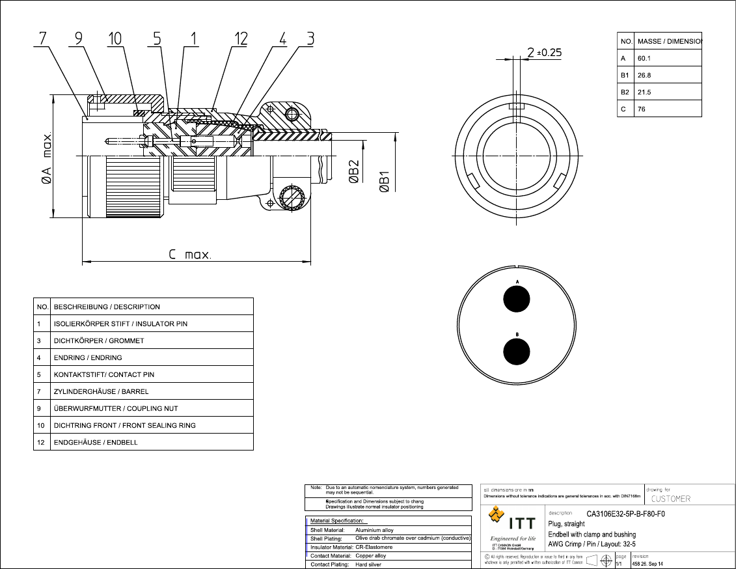Click the 'ØA max.' dimension label
Screen dimensions: 736x569
(x=46, y=158)
